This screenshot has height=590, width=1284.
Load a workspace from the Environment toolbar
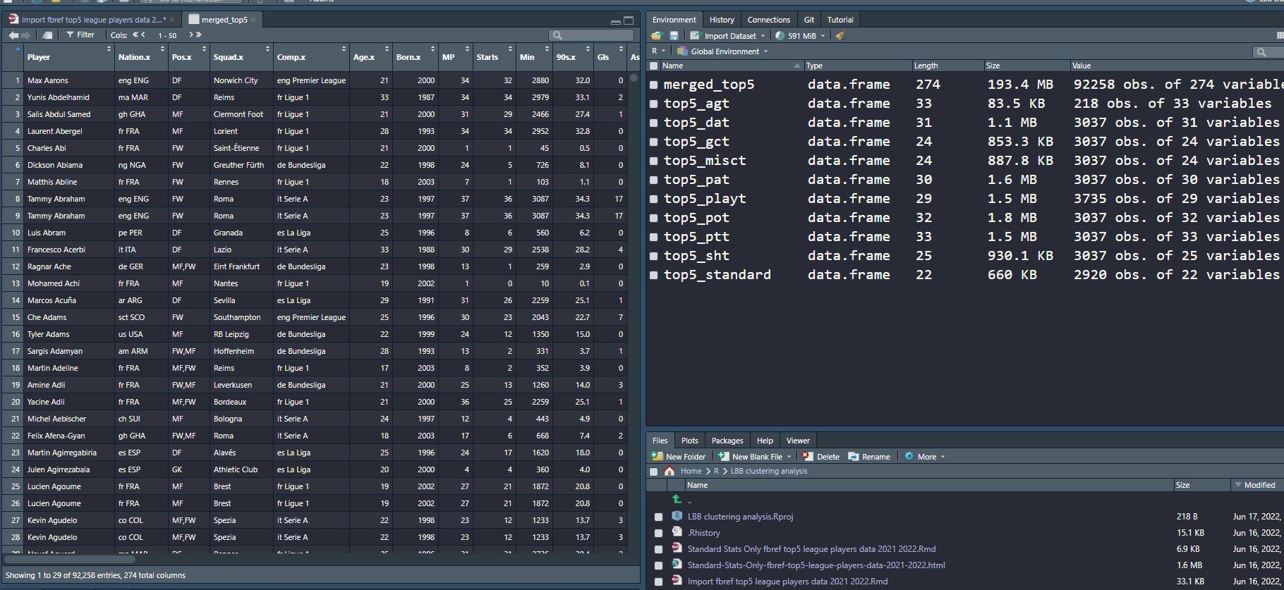click(x=658, y=36)
